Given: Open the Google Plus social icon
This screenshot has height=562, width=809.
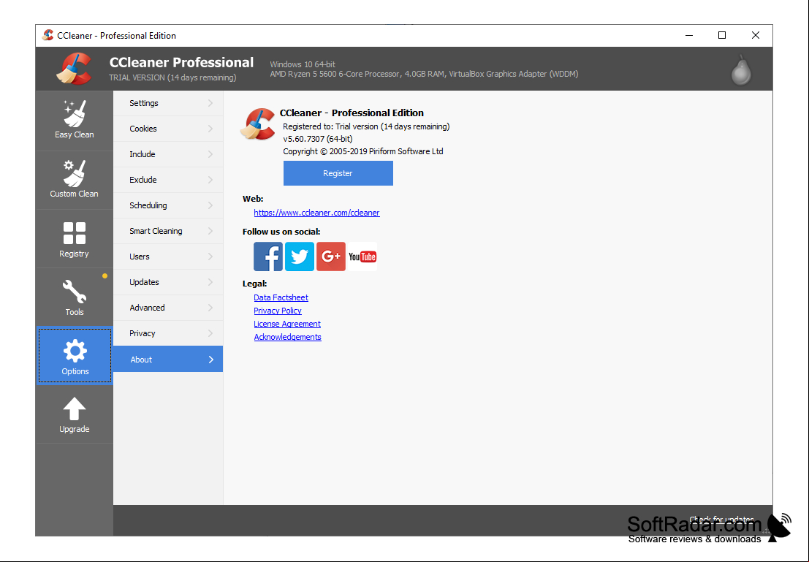Looking at the screenshot, I should click(x=331, y=257).
